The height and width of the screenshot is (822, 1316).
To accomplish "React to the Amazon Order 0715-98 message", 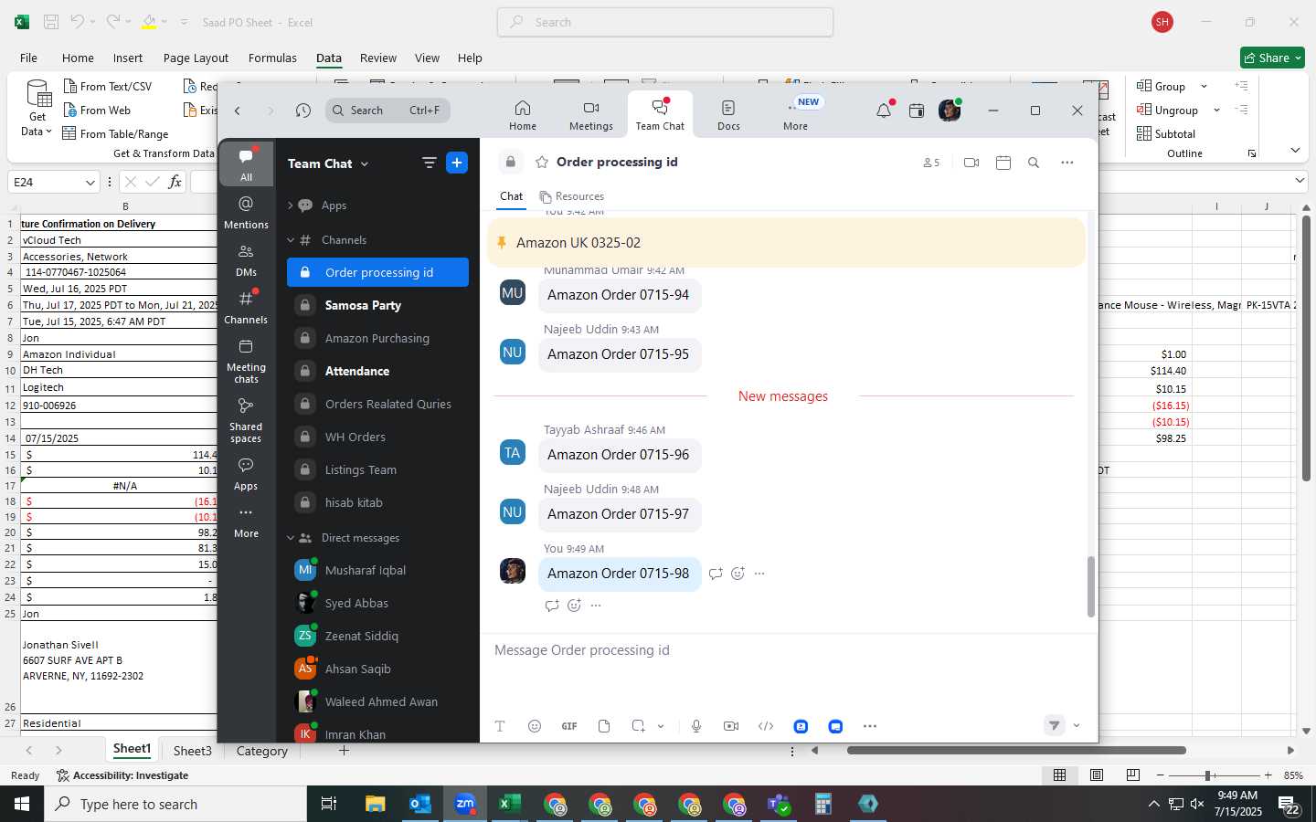I will (738, 574).
